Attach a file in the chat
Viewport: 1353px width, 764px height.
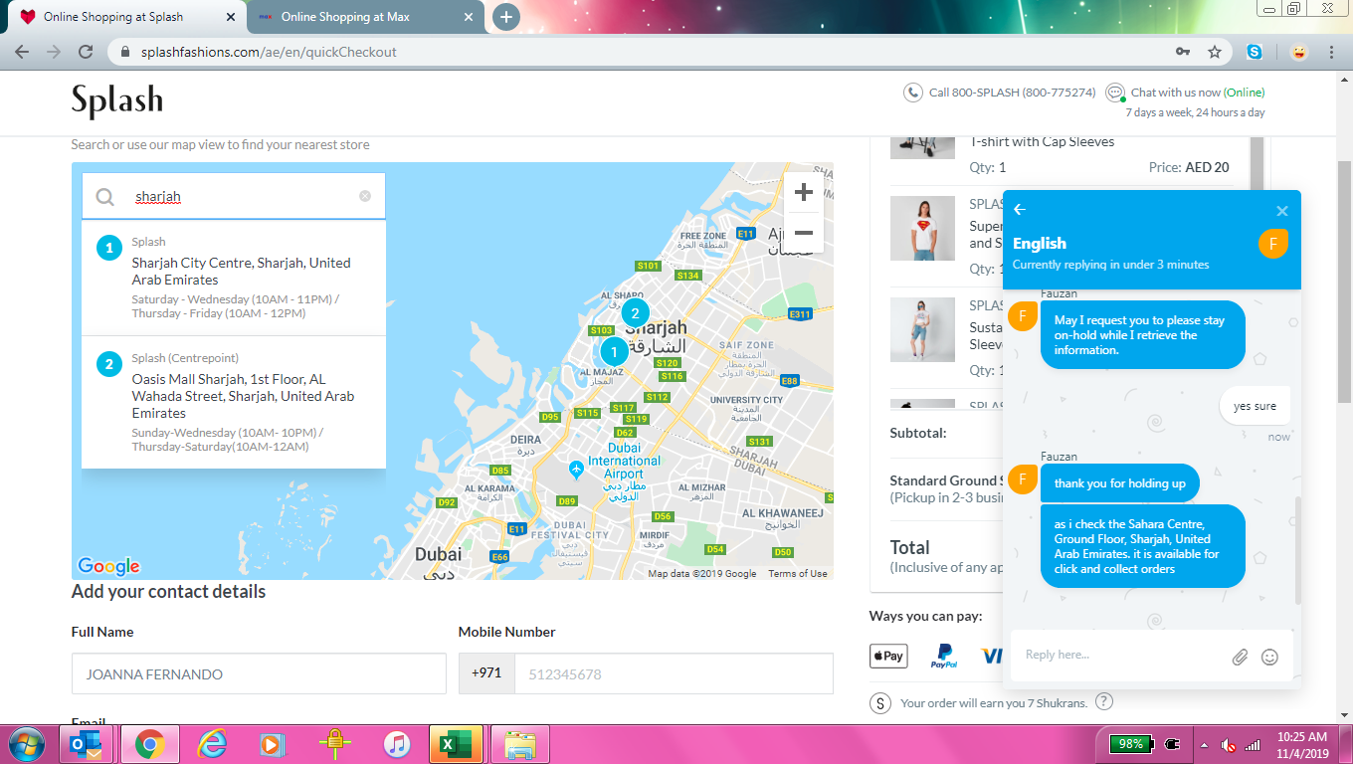pyautogui.click(x=1240, y=657)
